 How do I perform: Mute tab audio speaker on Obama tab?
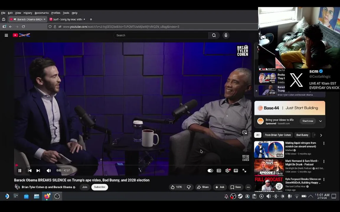[x=15, y=19]
